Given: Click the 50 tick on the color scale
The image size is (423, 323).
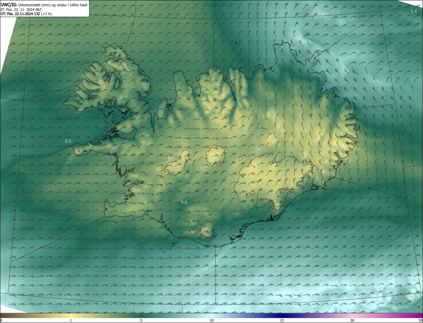Looking at the screenshot, I should coord(420,320).
